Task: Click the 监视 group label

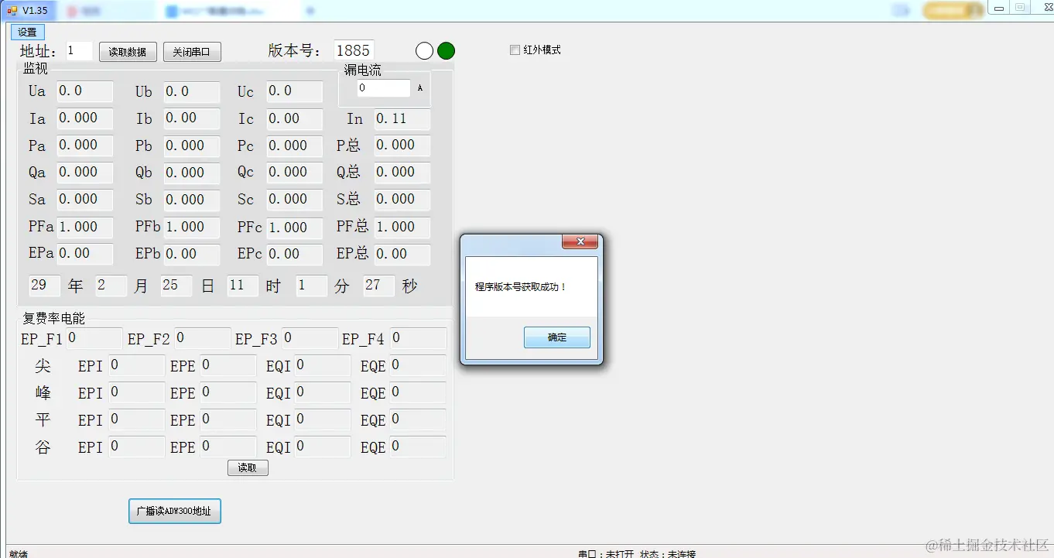Action: click(x=36, y=68)
